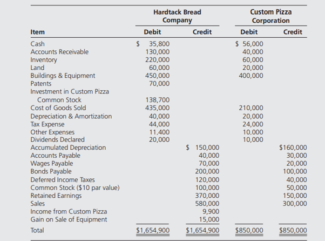Select the Patents row label
The width and height of the screenshot is (325, 241).
point(41,84)
